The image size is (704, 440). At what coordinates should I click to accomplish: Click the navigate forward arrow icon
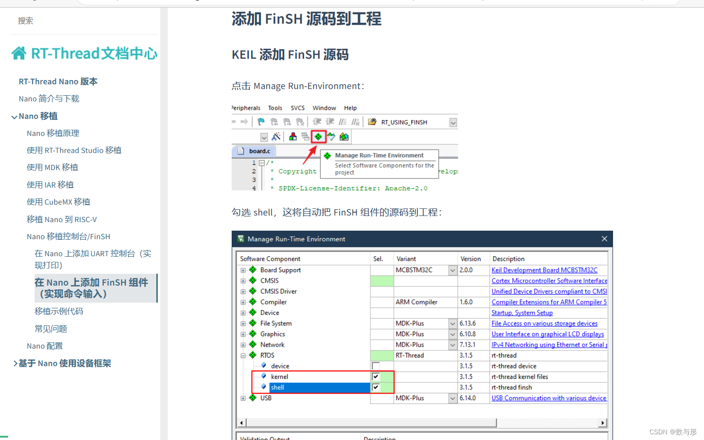[x=244, y=122]
